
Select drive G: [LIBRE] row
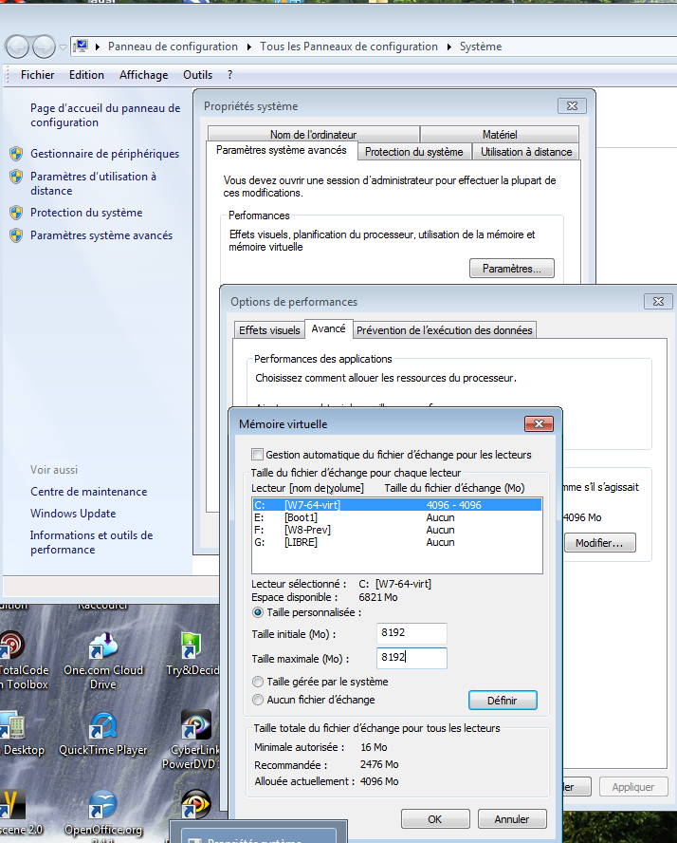point(396,542)
